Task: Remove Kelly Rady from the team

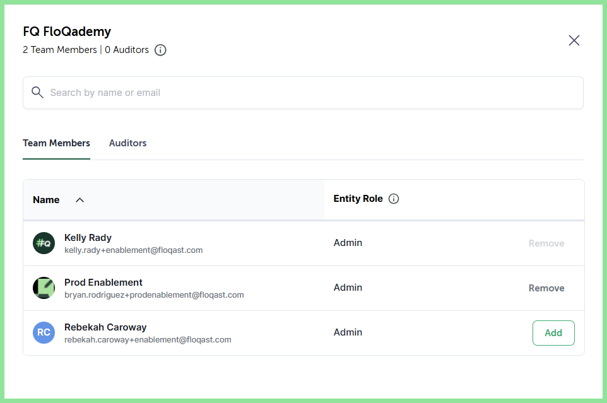Action: (x=546, y=243)
